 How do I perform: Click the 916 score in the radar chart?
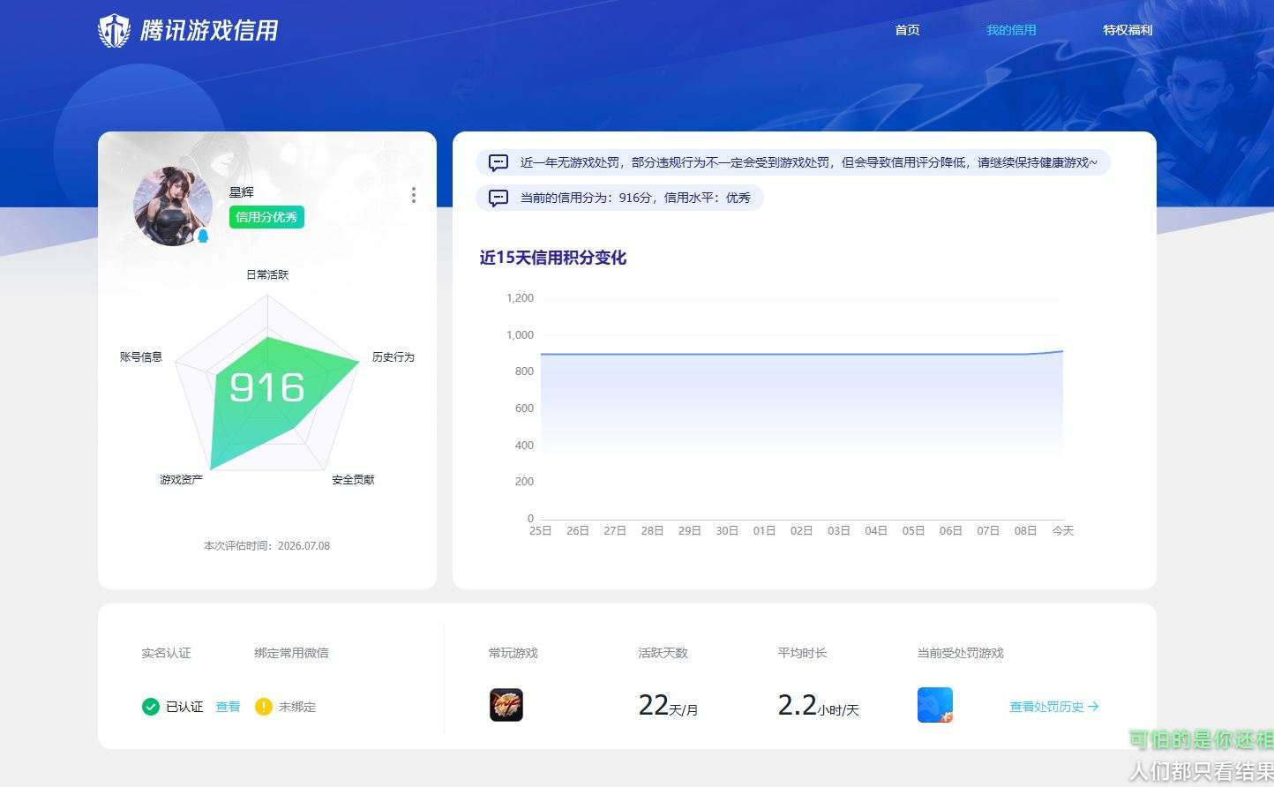(266, 387)
